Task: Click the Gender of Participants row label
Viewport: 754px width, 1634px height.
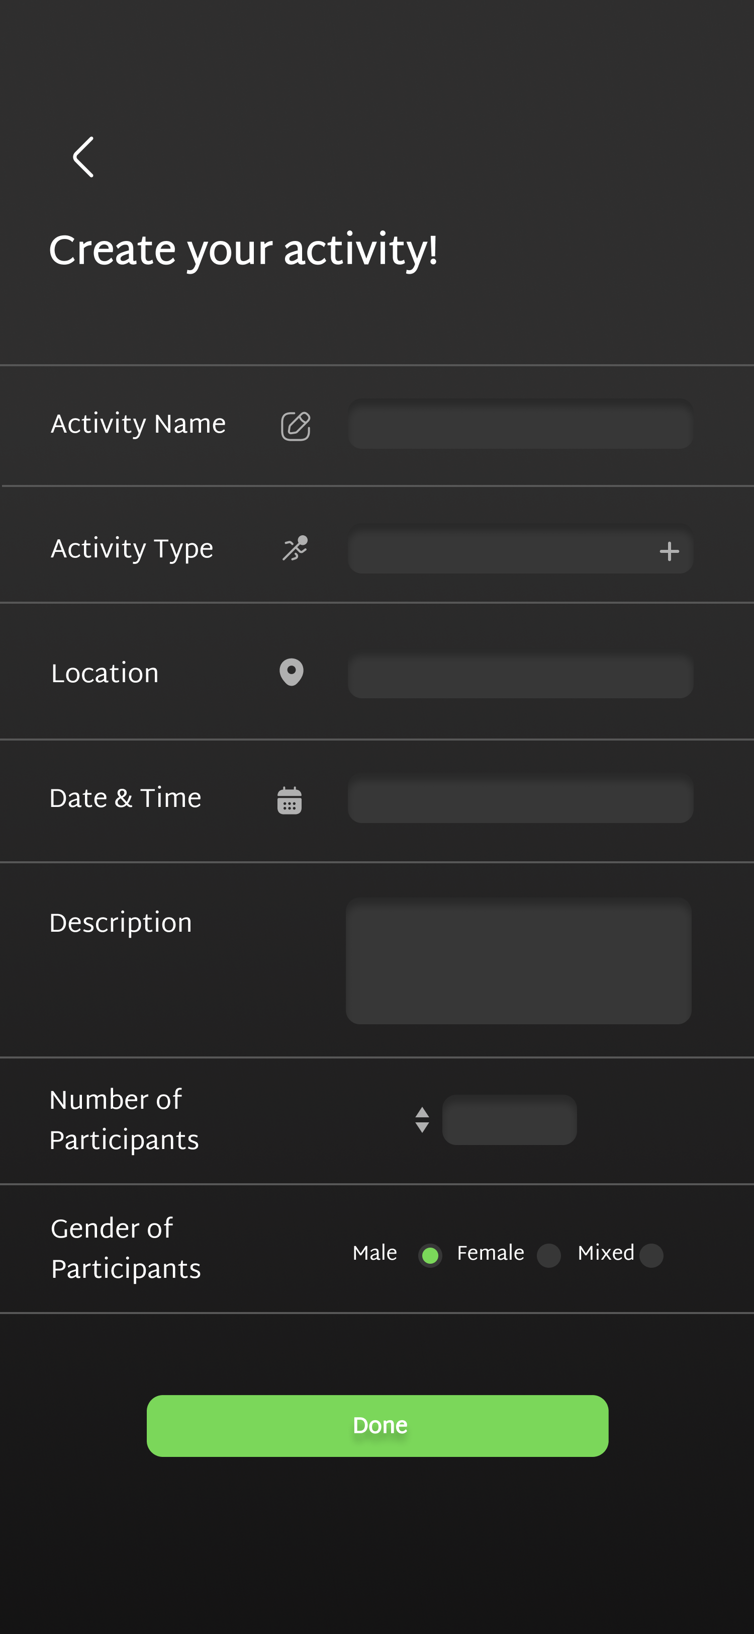Action: point(126,1248)
